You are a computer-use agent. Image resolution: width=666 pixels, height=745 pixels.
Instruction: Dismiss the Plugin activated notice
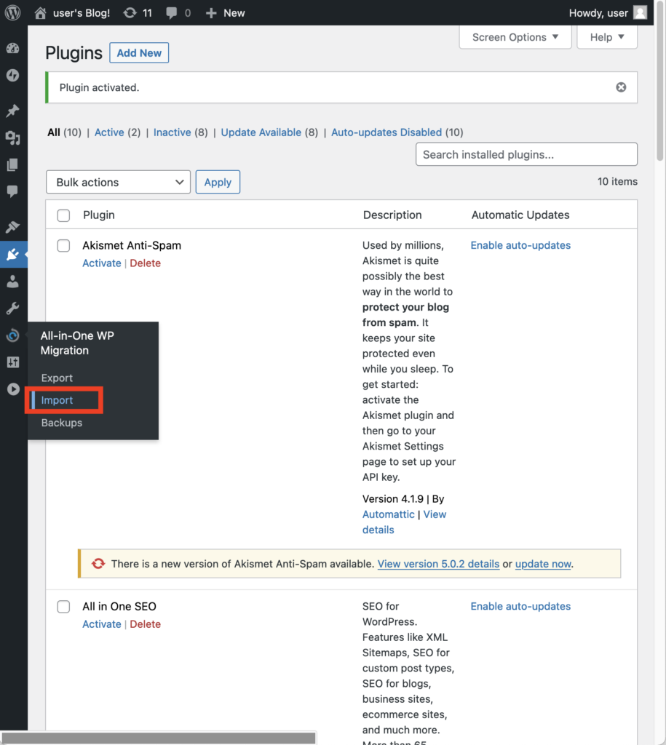[621, 87]
